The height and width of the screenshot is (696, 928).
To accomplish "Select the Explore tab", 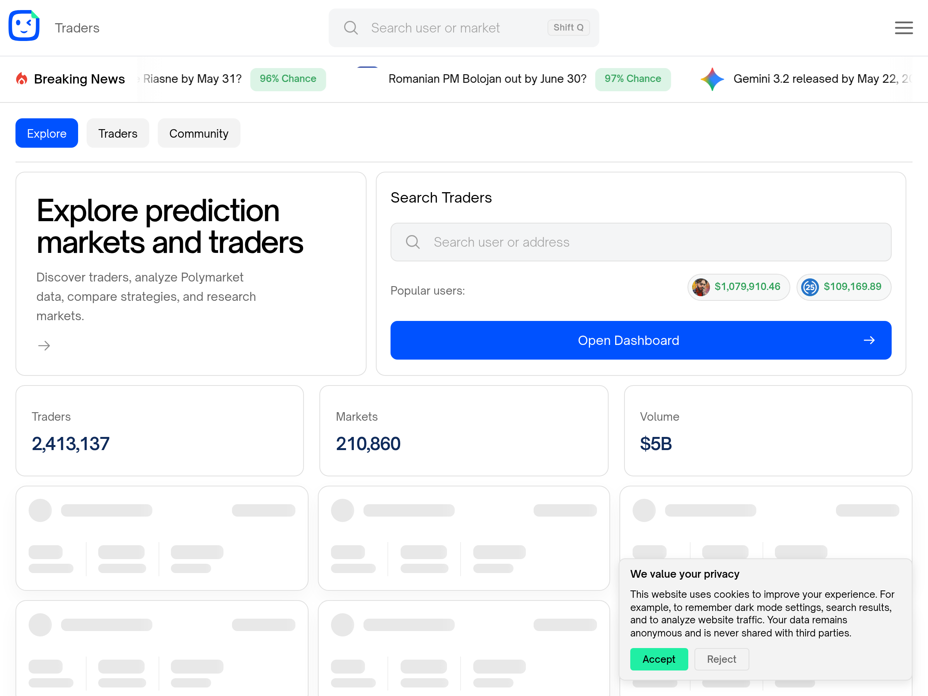I will tap(46, 133).
